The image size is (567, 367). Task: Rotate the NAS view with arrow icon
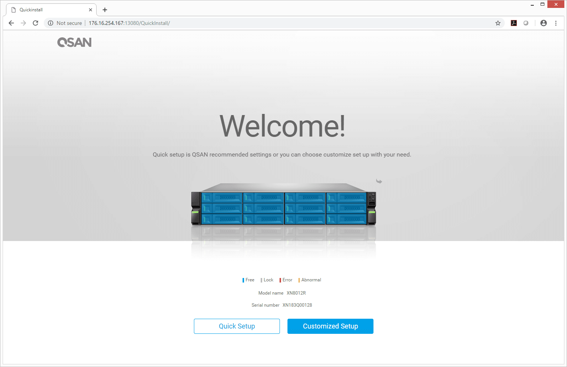379,181
